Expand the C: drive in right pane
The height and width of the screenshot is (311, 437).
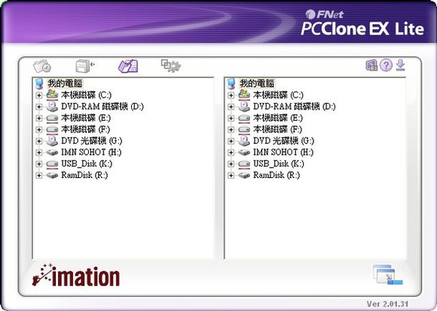point(231,95)
